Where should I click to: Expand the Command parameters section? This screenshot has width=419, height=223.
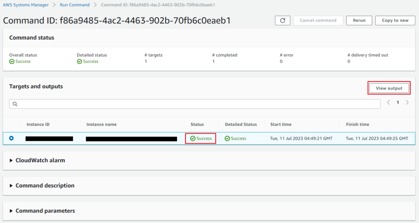[11, 211]
